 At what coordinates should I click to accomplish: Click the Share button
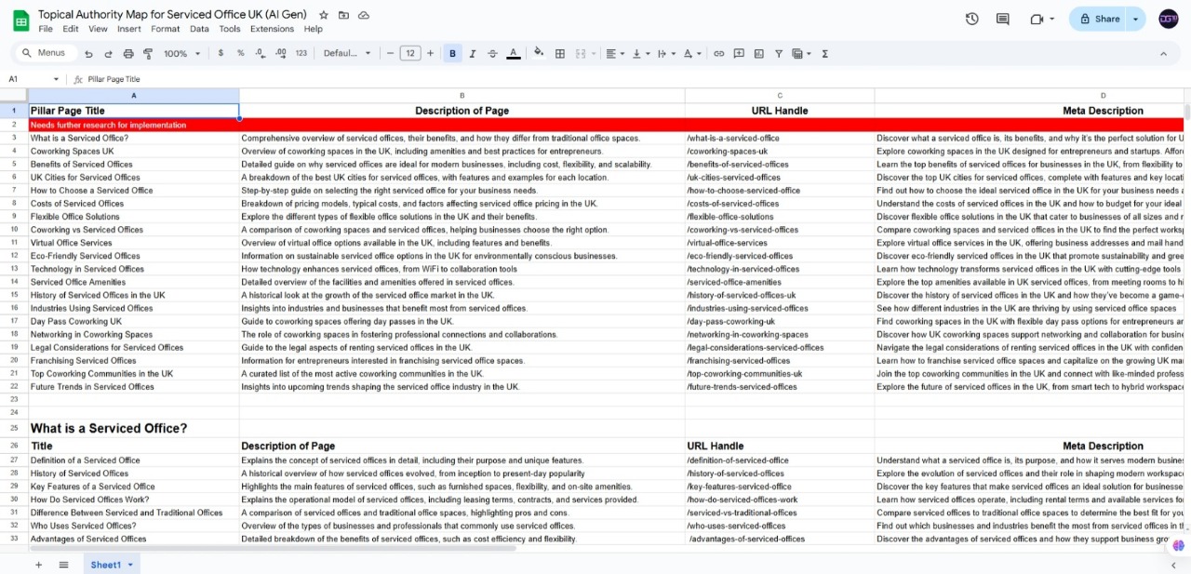1098,19
